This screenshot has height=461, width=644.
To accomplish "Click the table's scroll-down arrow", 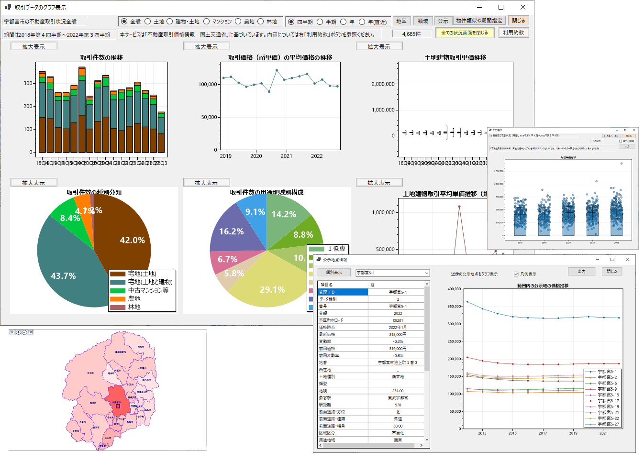I will click(427, 440).
